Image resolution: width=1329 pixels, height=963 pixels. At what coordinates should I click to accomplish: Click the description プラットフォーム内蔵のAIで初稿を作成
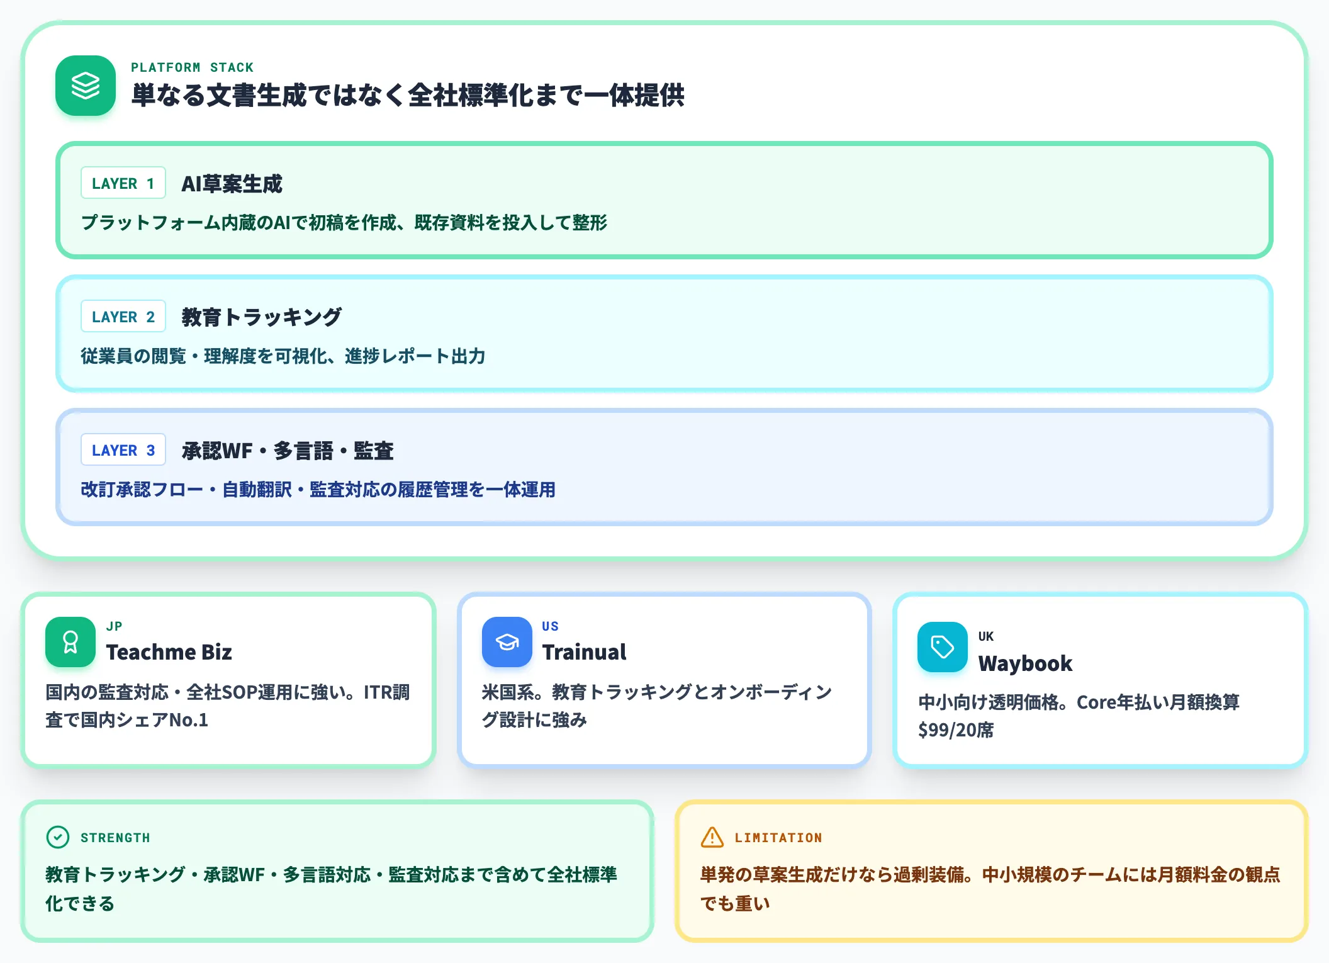point(344,223)
